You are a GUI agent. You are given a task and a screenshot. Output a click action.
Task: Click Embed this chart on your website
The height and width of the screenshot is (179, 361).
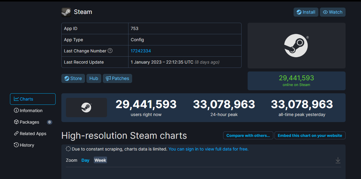pos(310,135)
